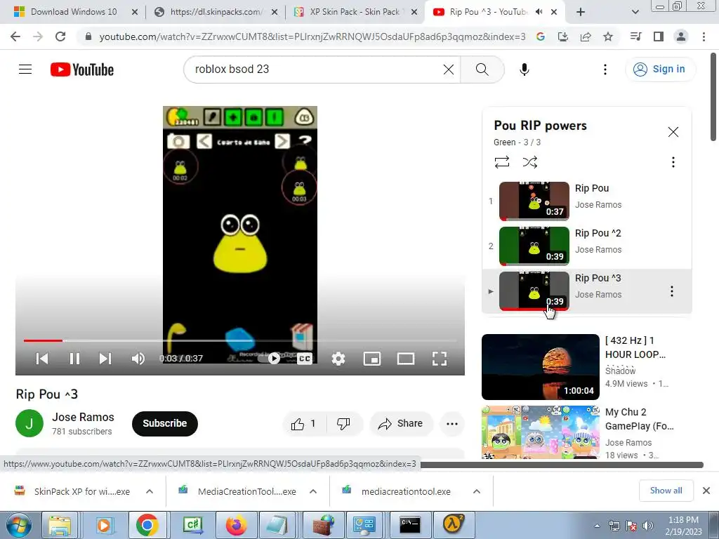Bookmark this page with star icon
This screenshot has width=719, height=539.
608,36
